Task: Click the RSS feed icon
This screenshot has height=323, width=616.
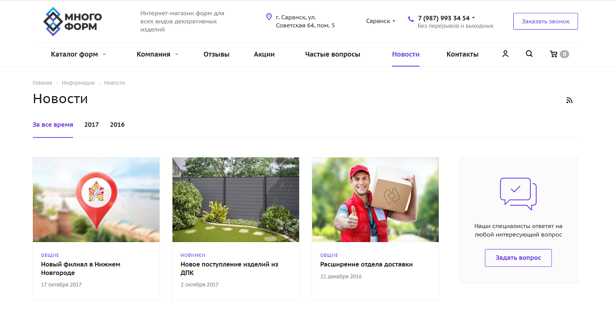Action: point(569,100)
